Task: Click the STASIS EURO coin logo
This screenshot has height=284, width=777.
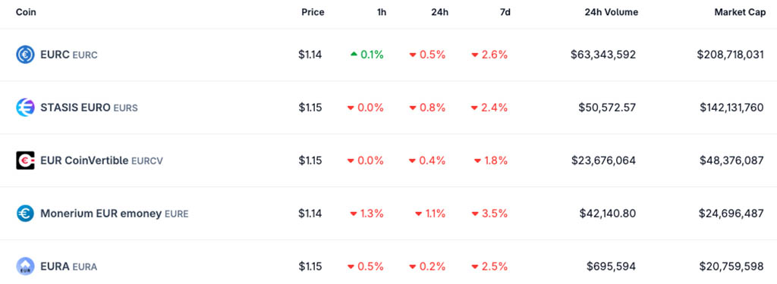Action: coord(25,108)
